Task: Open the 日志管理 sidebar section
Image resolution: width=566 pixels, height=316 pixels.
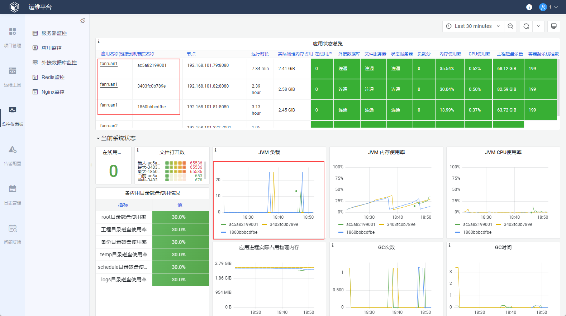Action: pyautogui.click(x=13, y=195)
